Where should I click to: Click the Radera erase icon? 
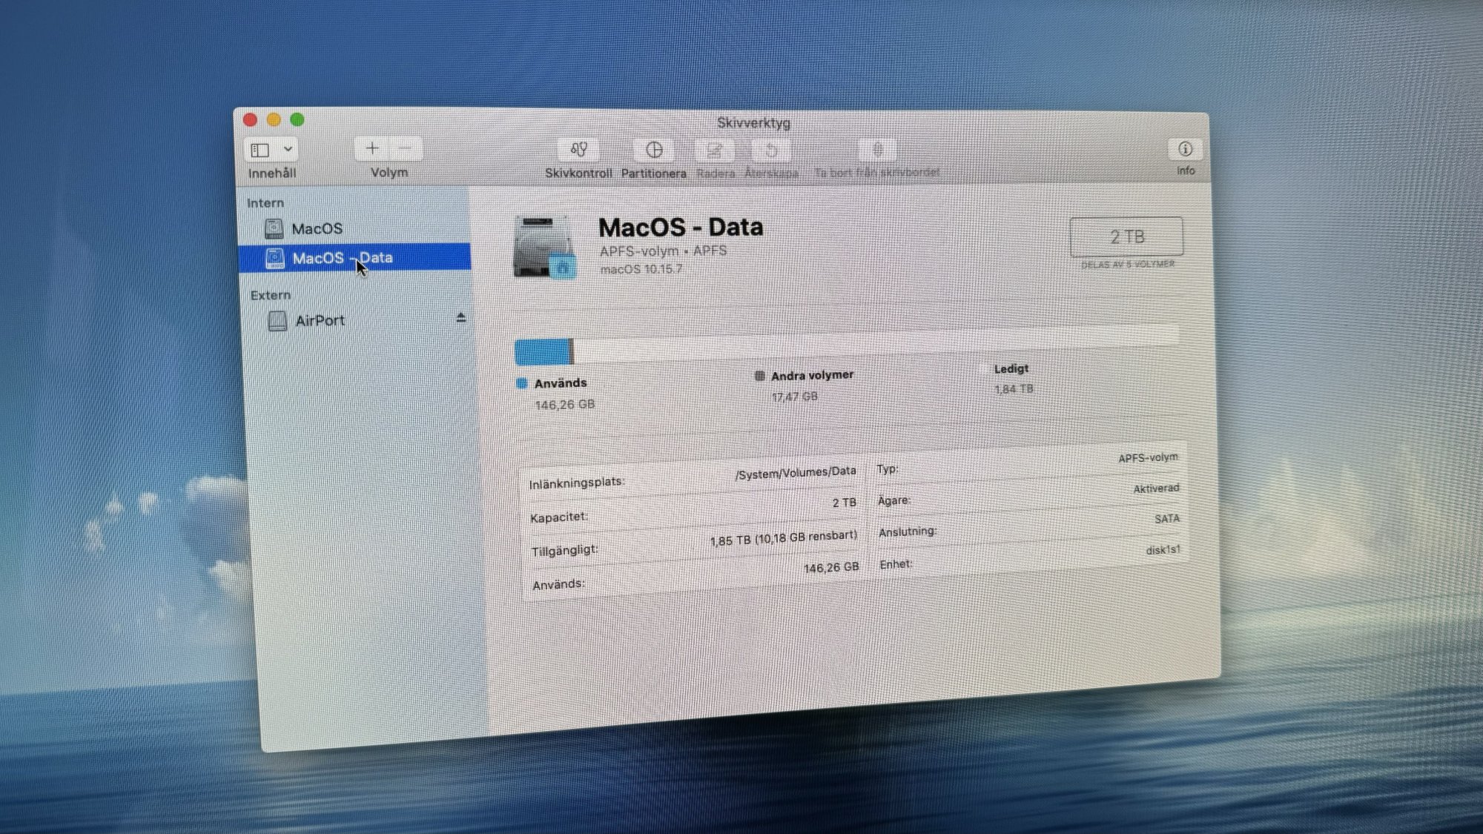pyautogui.click(x=714, y=151)
